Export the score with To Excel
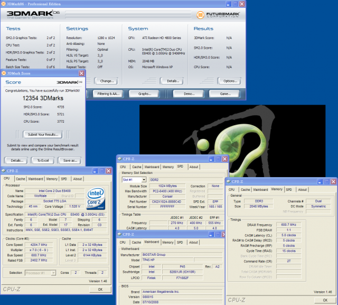338x305 pixels. pos(43,161)
